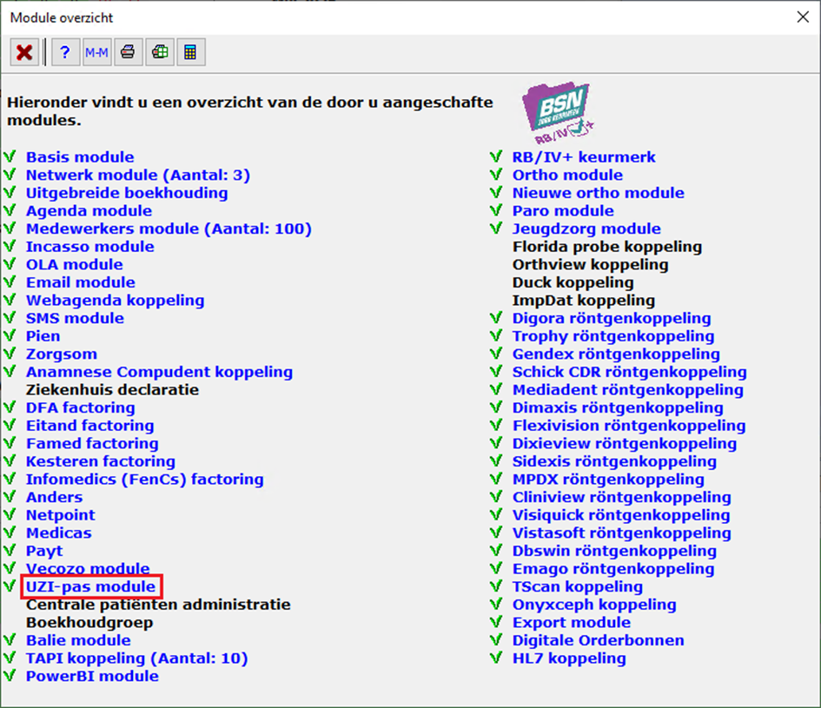
Task: Select the Export module link
Action: click(x=572, y=622)
